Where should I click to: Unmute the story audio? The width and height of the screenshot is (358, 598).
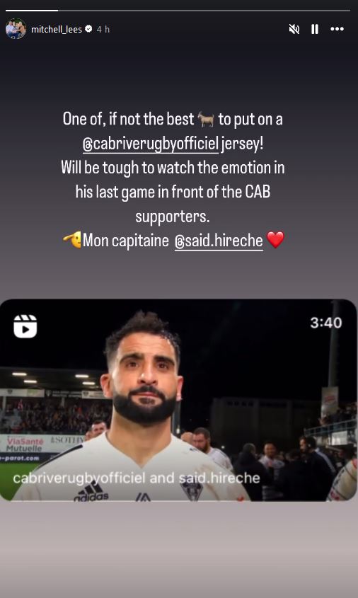point(294,29)
